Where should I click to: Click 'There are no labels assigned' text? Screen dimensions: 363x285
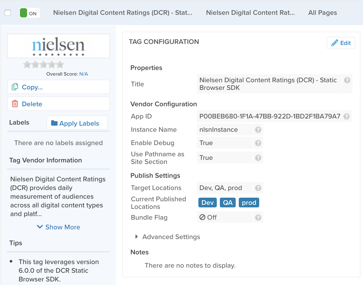59,143
